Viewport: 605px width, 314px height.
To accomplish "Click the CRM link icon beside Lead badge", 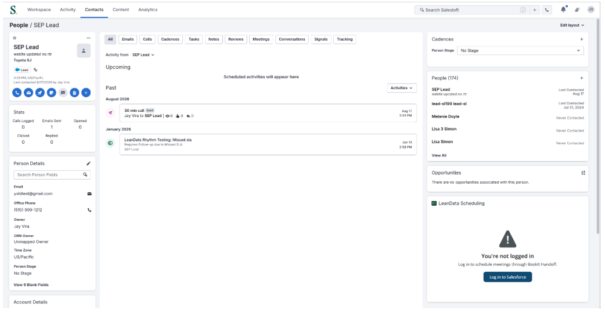I will [x=35, y=70].
